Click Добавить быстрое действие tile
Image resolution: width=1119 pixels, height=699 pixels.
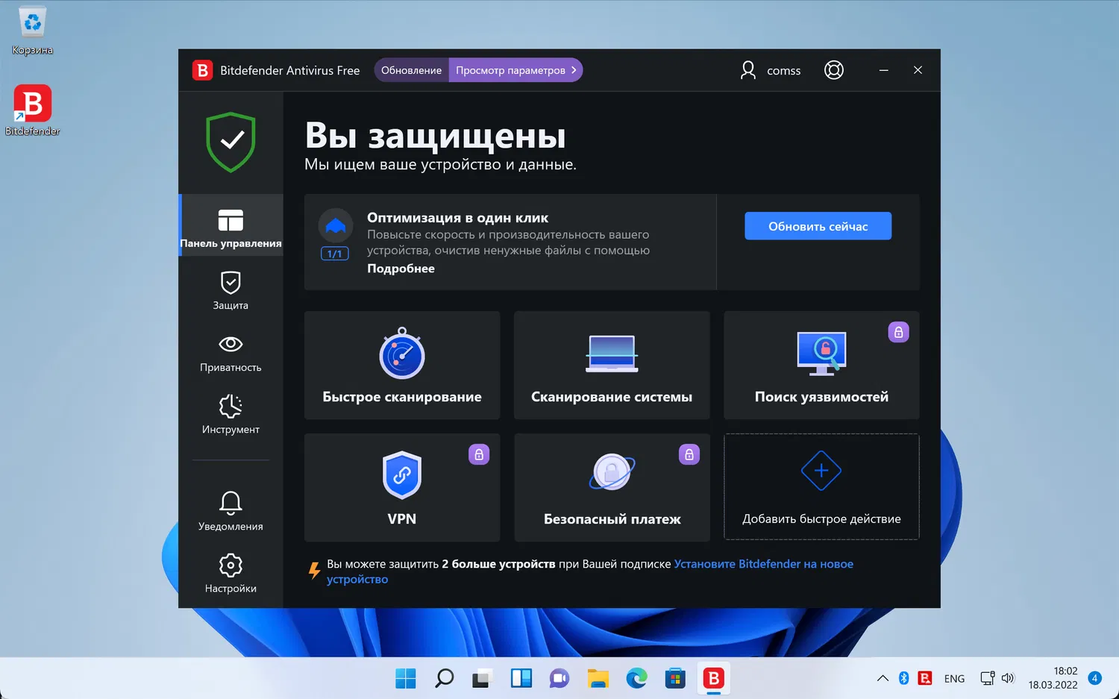pyautogui.click(x=821, y=487)
